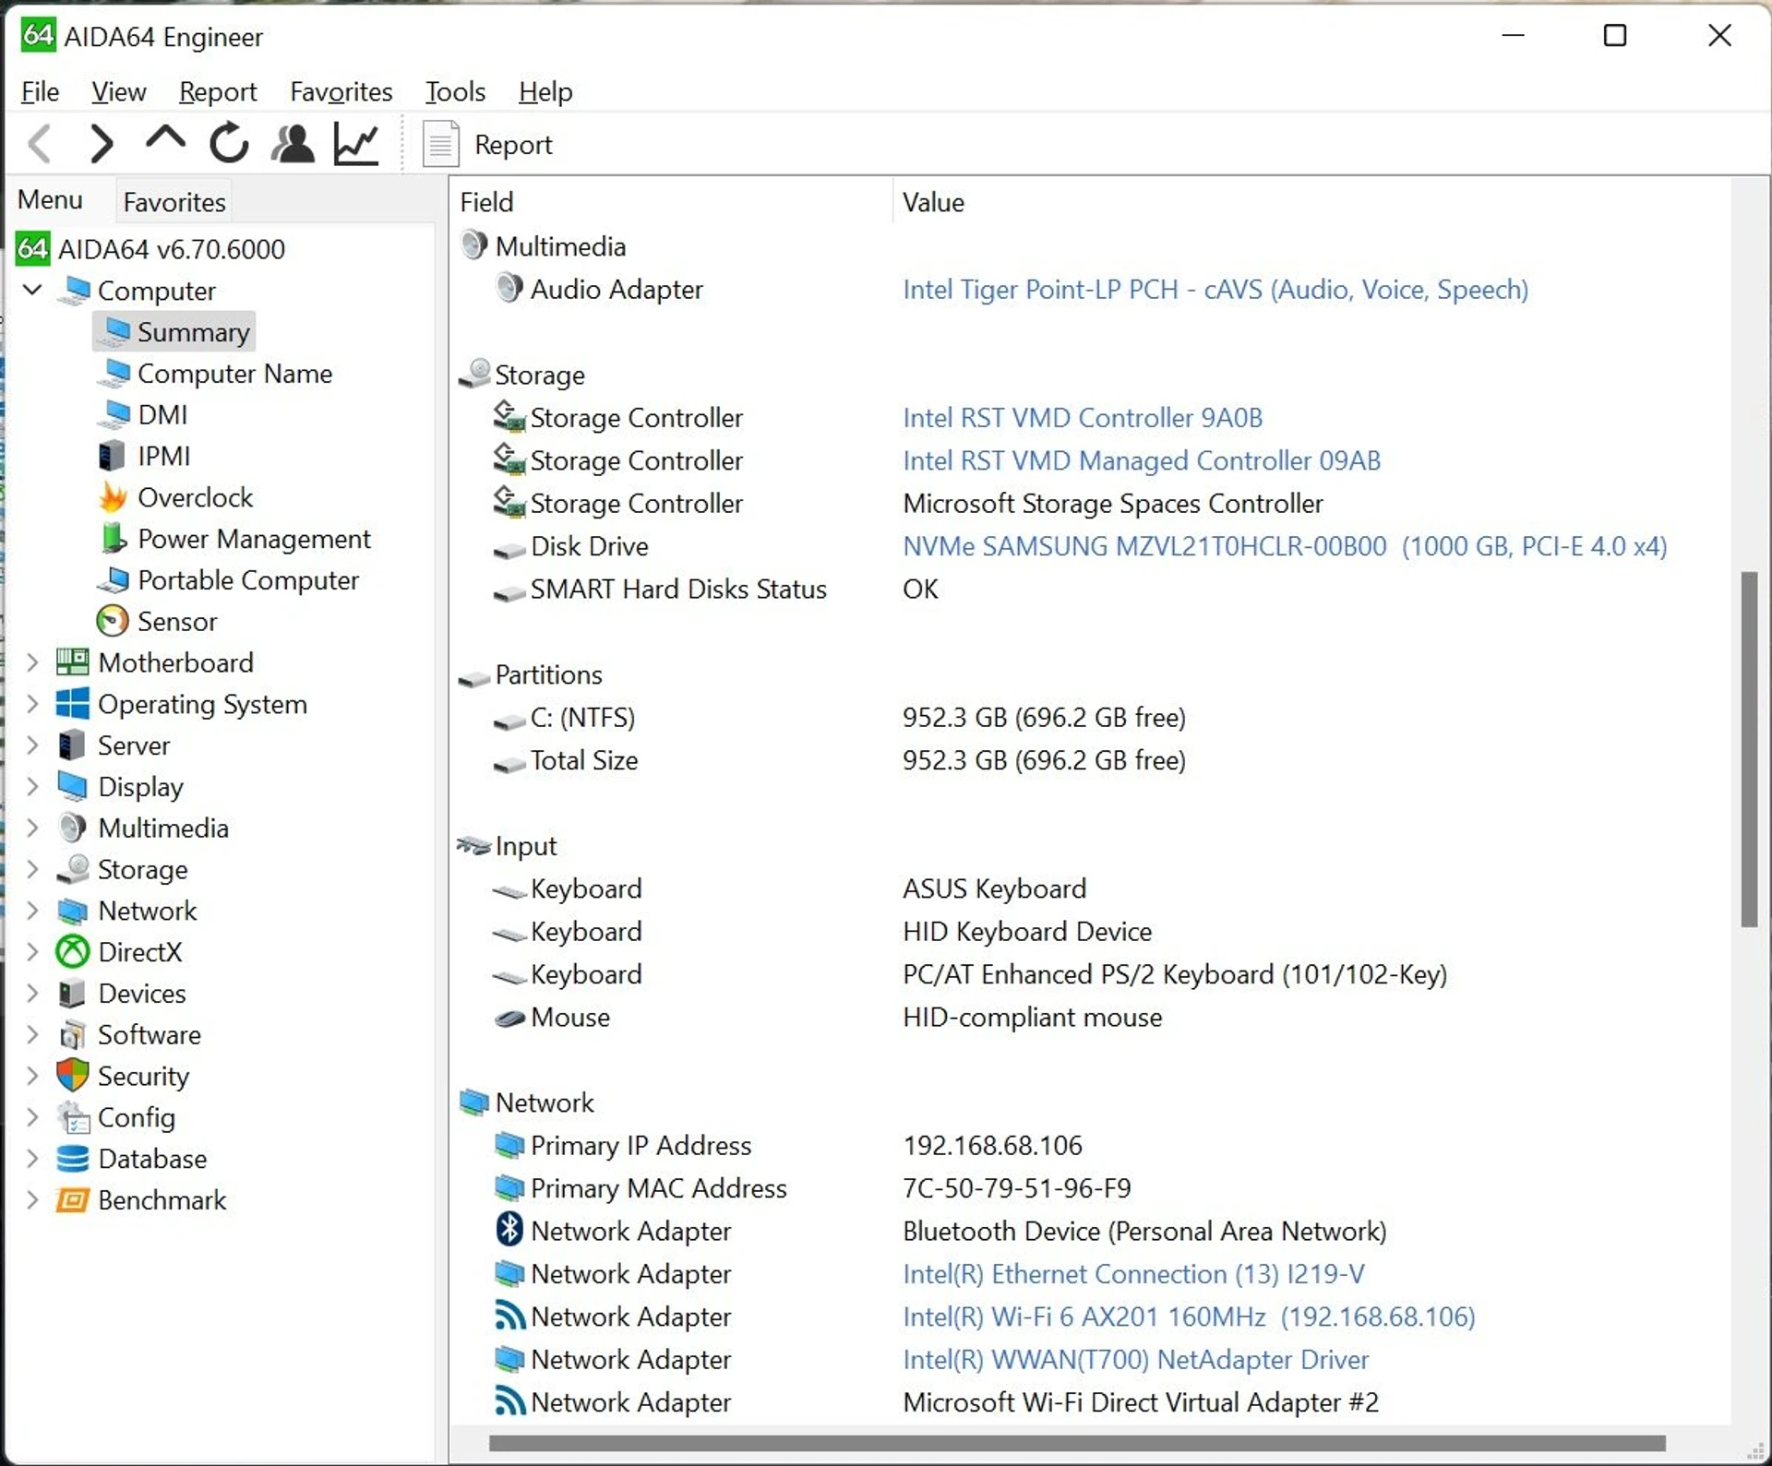Click the Audio Adapter speaker icon
Viewport: 1772px width, 1466px height.
(x=509, y=287)
